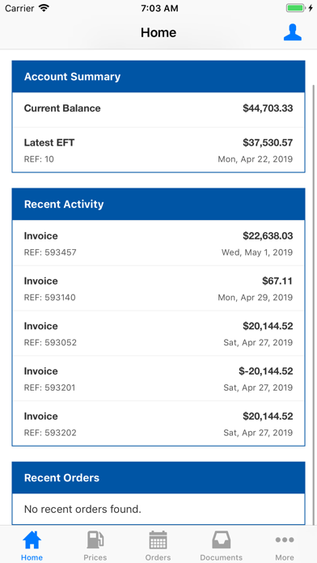317x563 pixels.
Task: Tap the Recent Activity header
Action: [158, 205]
